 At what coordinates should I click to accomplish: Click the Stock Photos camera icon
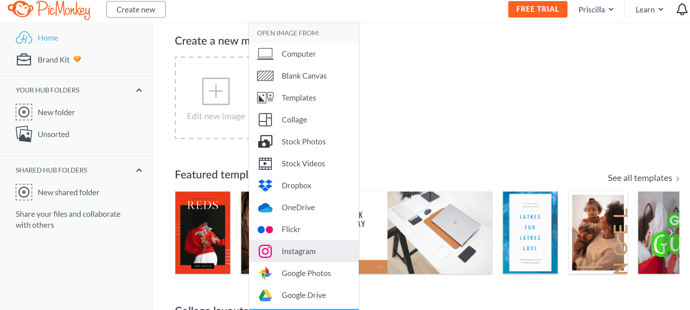point(265,141)
